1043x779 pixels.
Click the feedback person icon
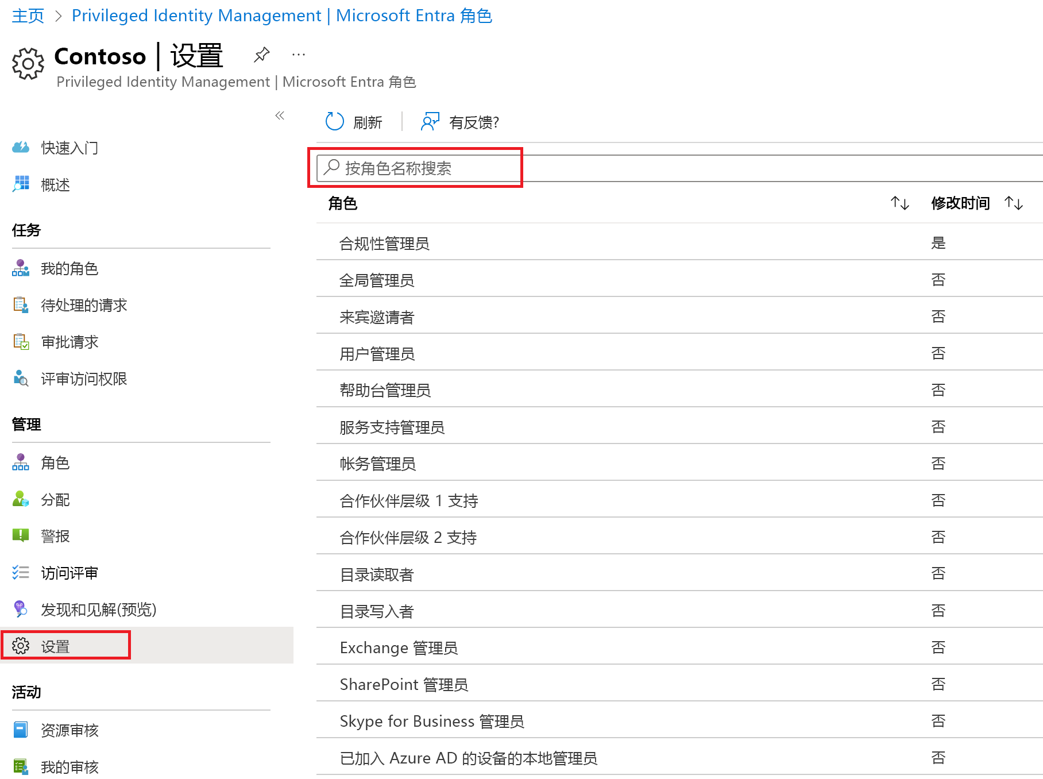tap(430, 122)
